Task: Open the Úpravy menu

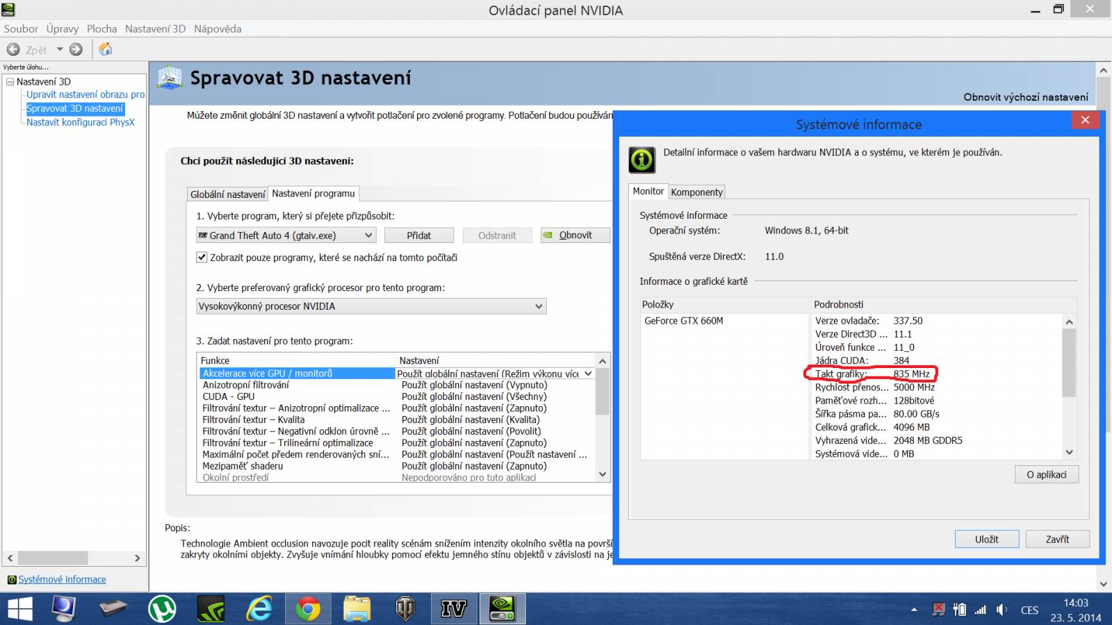Action: coord(63,28)
